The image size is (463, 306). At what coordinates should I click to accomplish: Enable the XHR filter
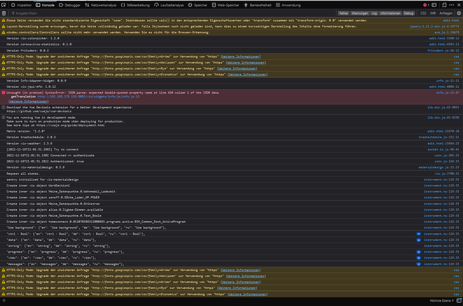[x=433, y=13]
